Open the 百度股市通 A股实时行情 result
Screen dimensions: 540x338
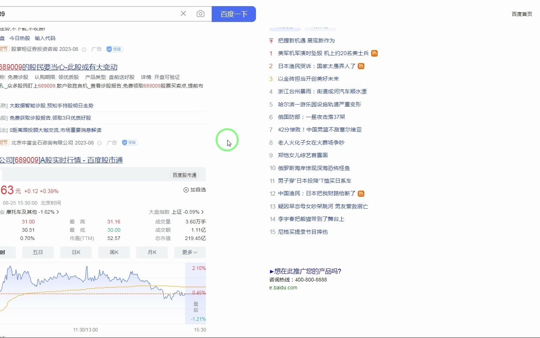point(61,160)
